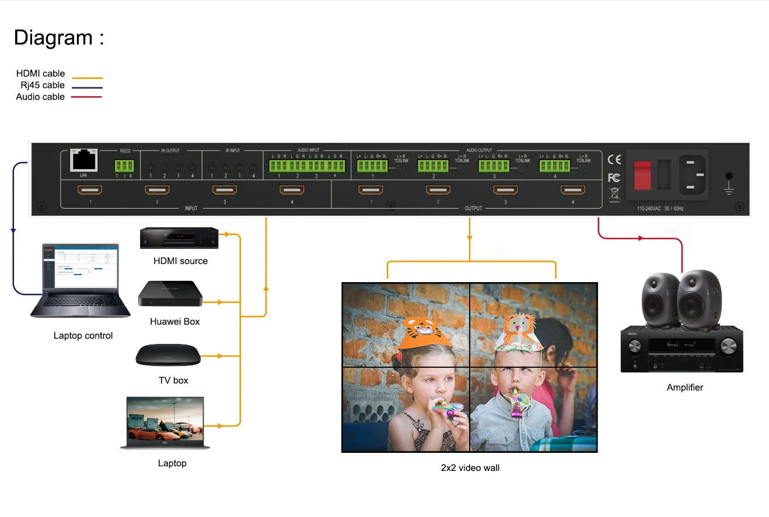The height and width of the screenshot is (517, 769).
Task: Select the LAN port
Action: 84,161
